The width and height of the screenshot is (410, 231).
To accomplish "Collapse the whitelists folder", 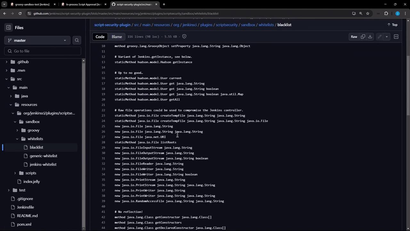I will click(17, 139).
